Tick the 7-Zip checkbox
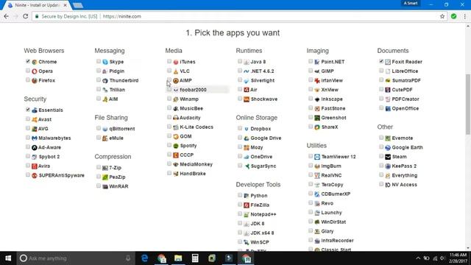 click(x=99, y=167)
